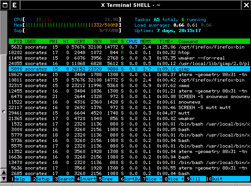The width and height of the screenshot is (251, 186).
Task: Close the X Terminal window
Action: click(x=246, y=5)
